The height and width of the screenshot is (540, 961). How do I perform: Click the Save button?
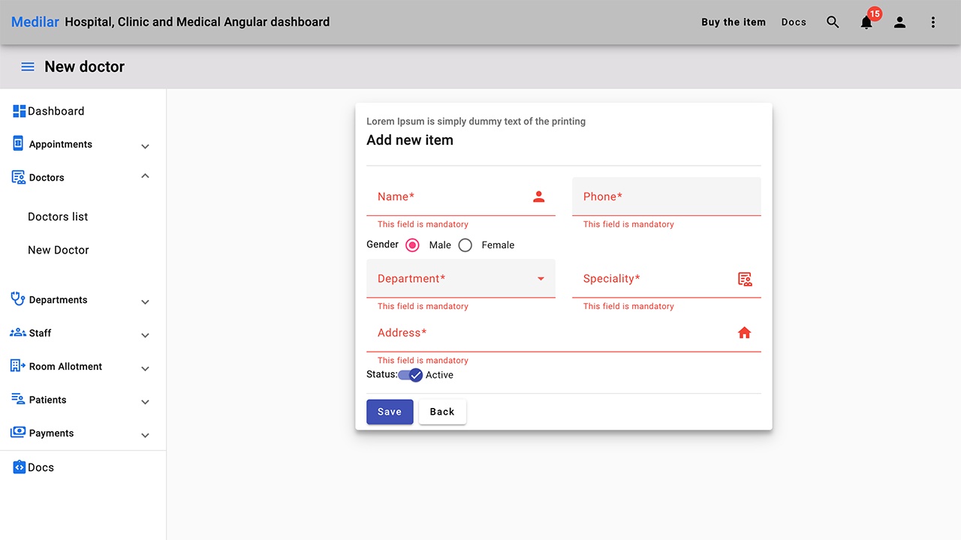[x=389, y=411]
